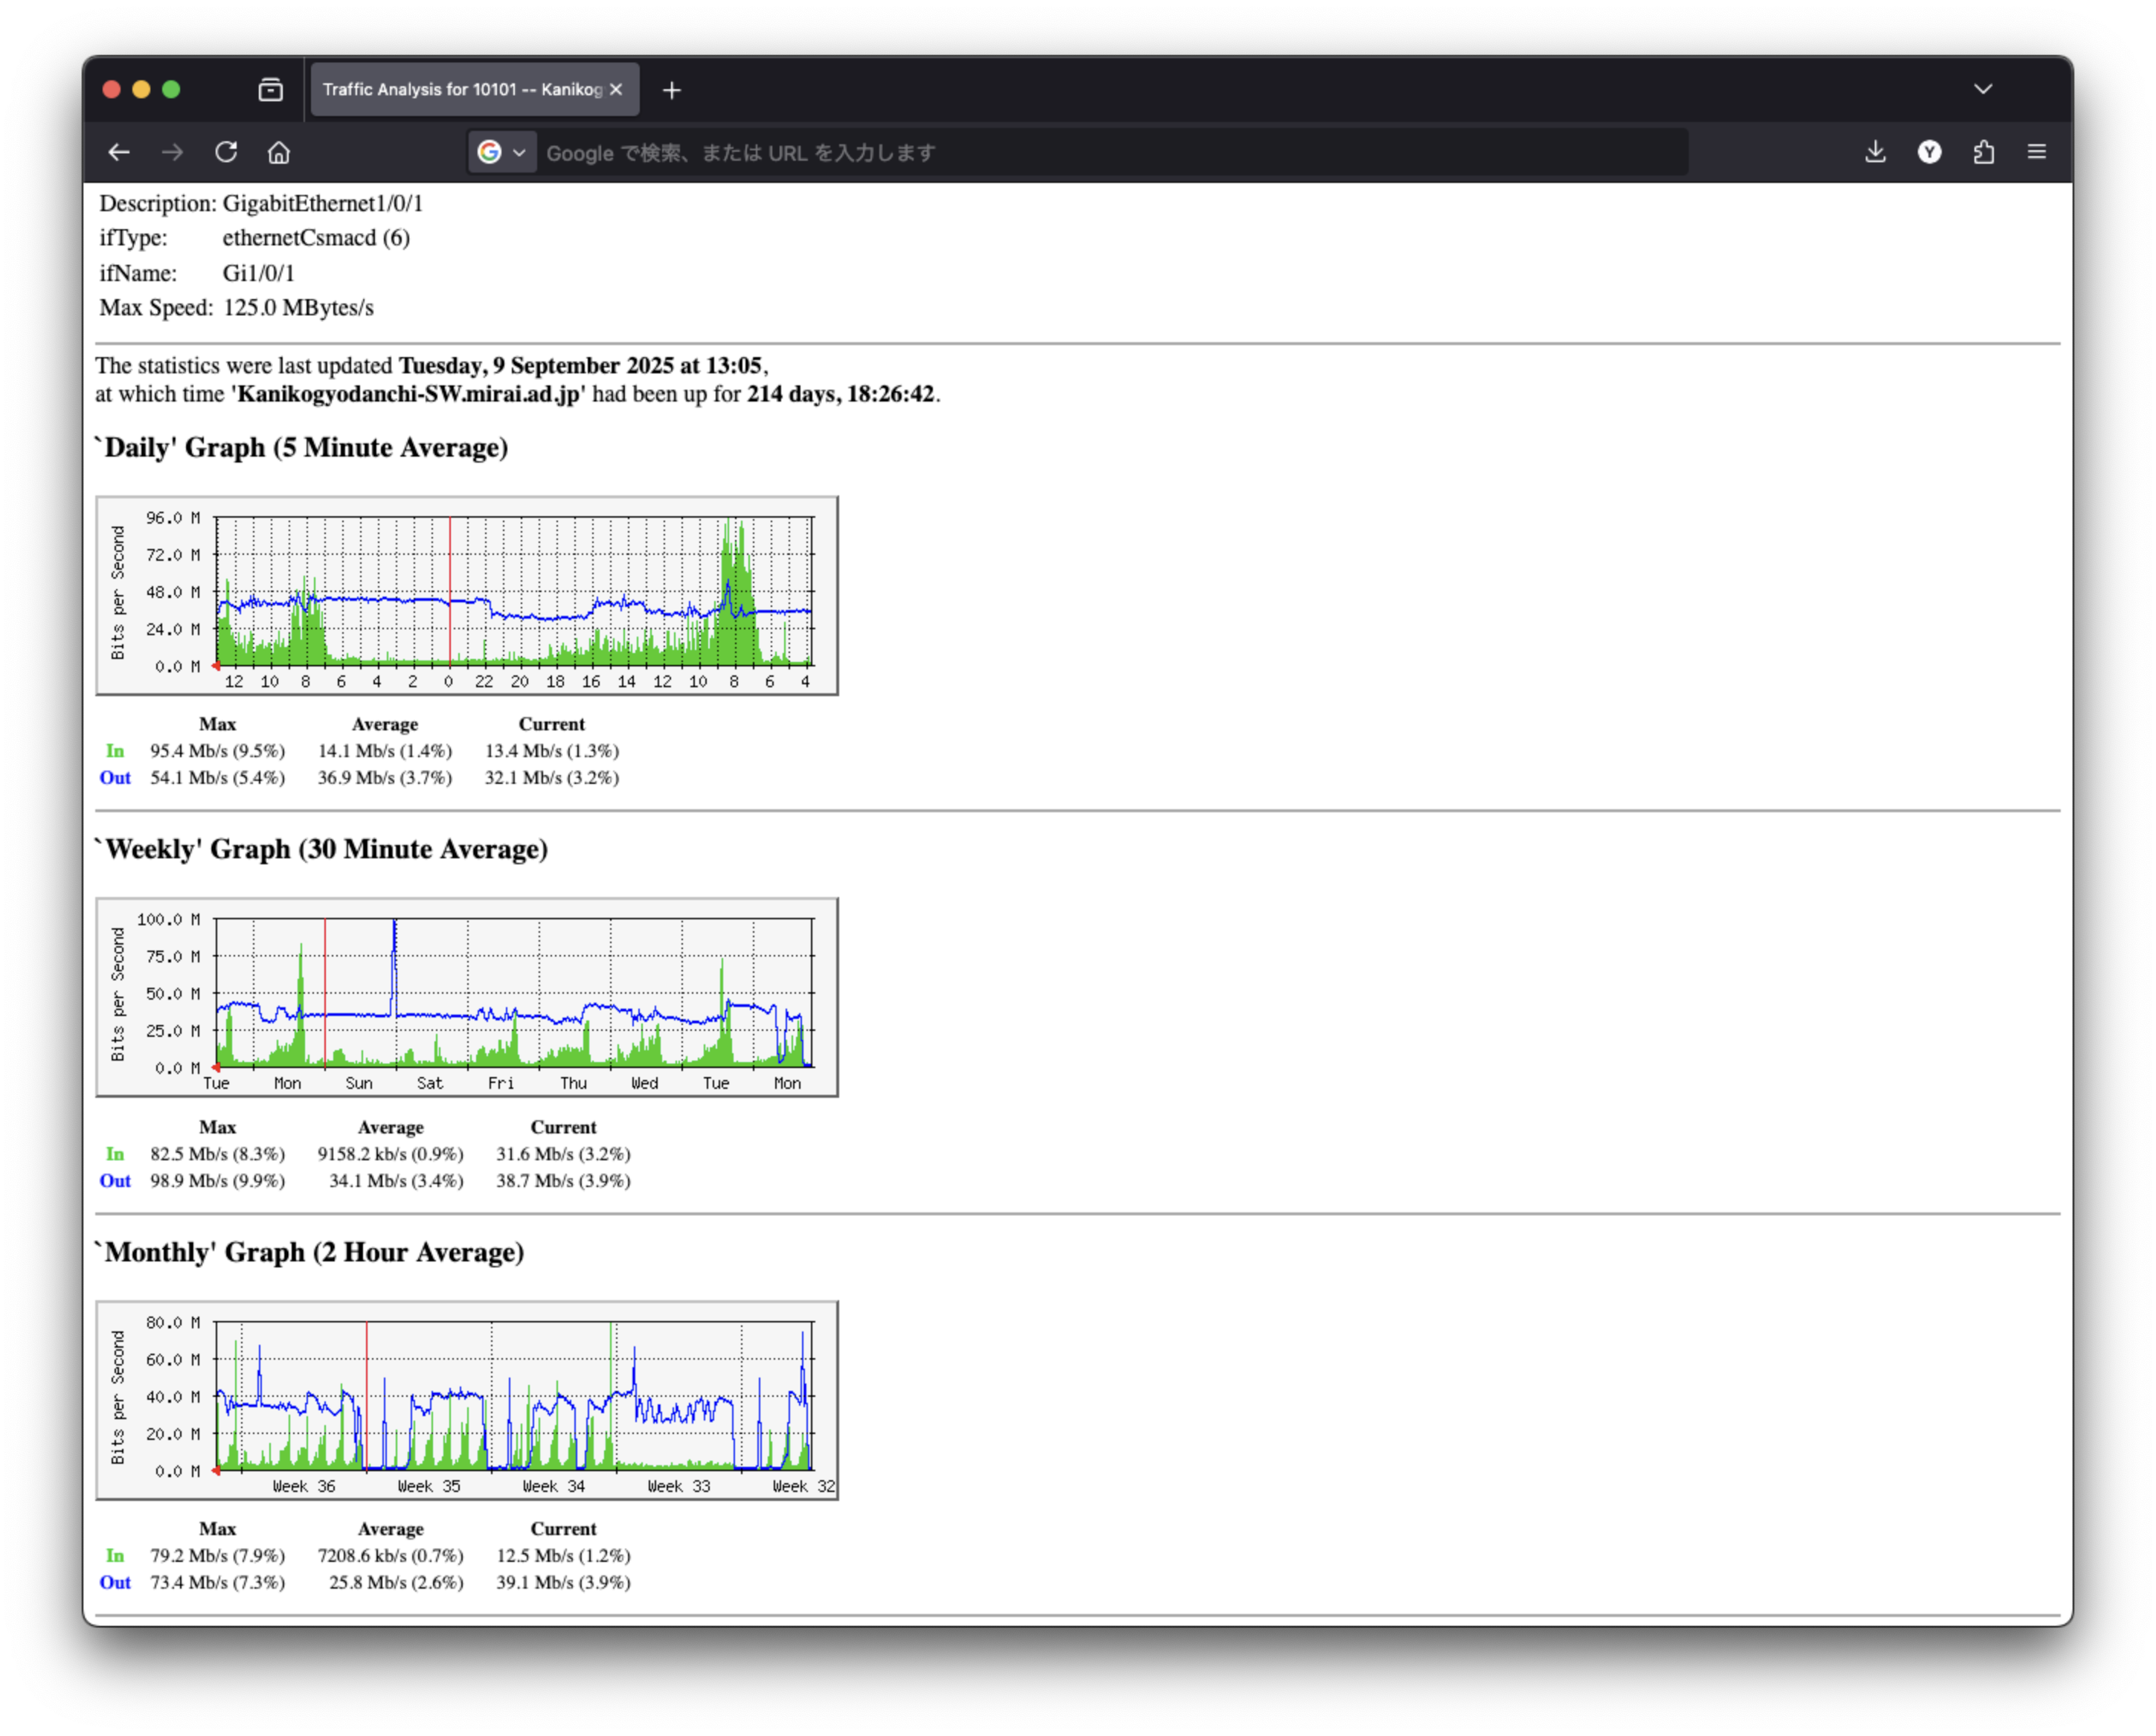Click the Weekly traffic graph image
This screenshot has width=2156, height=1736.
[467, 997]
